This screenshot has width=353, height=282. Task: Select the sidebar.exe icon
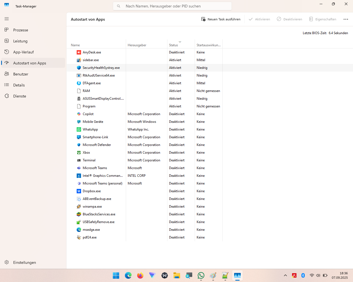[x=79, y=60]
